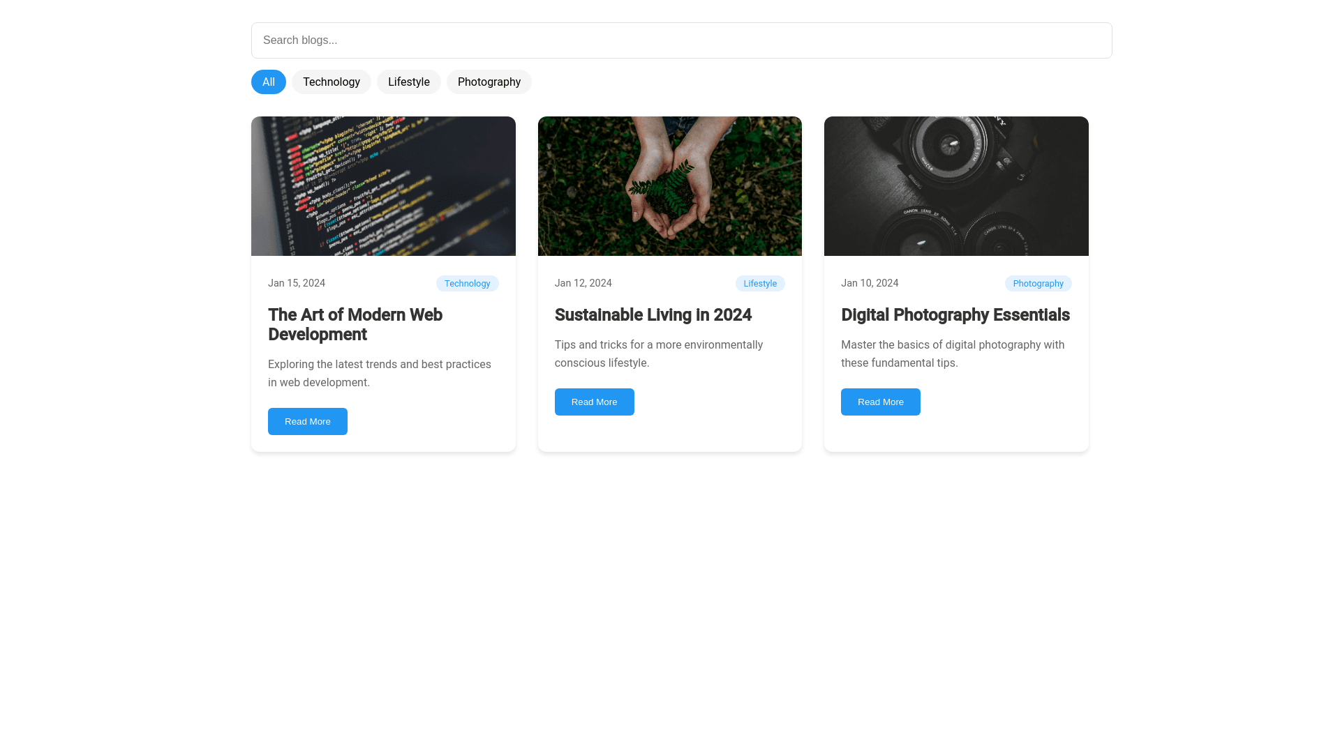Click Read More under the sustainable living post
Screen dimensions: 1340x753
(x=594, y=402)
